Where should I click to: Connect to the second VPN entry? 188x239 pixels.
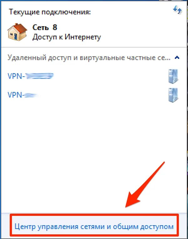22,95
